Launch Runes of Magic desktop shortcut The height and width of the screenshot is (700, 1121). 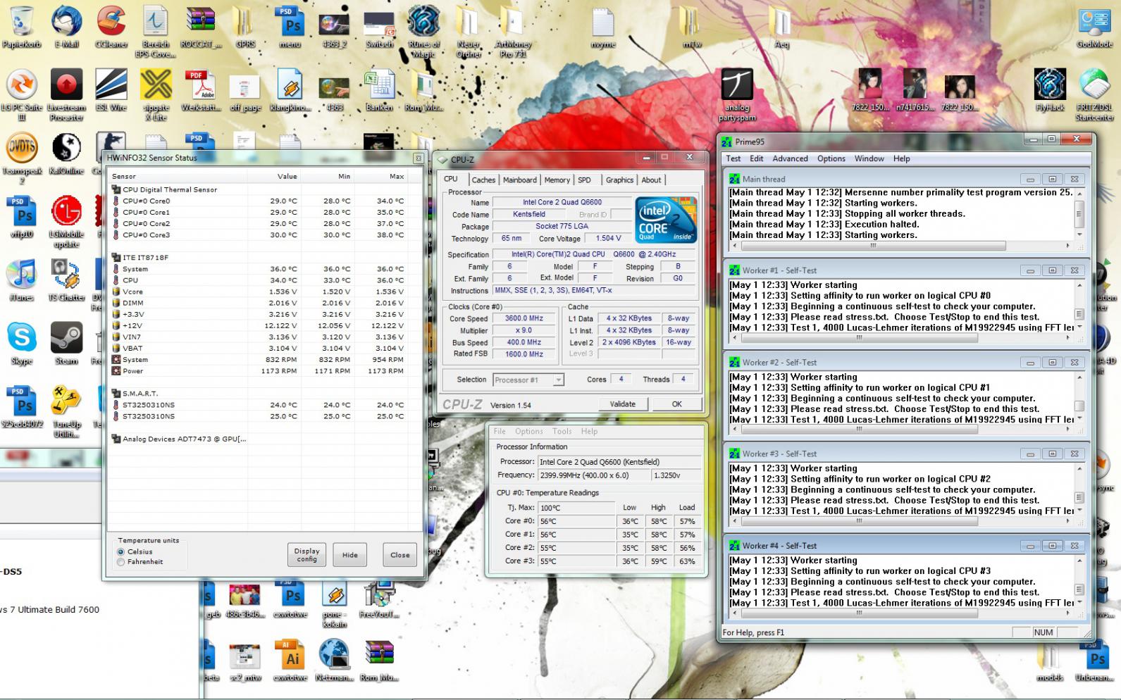tap(424, 32)
